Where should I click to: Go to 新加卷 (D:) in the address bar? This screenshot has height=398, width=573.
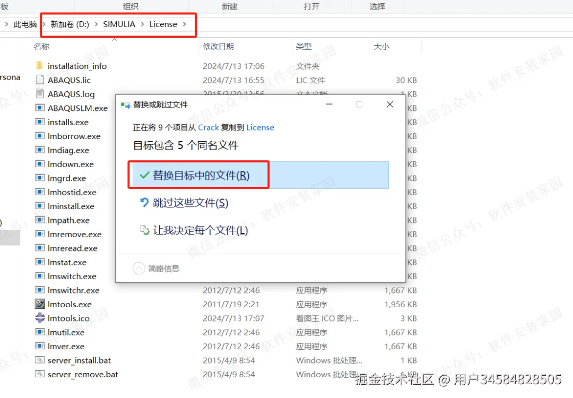(70, 24)
